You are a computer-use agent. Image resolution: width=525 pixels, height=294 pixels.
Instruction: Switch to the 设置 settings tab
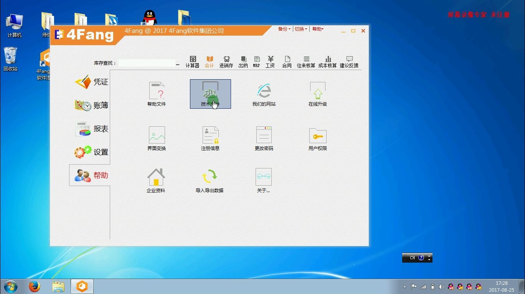[91, 152]
